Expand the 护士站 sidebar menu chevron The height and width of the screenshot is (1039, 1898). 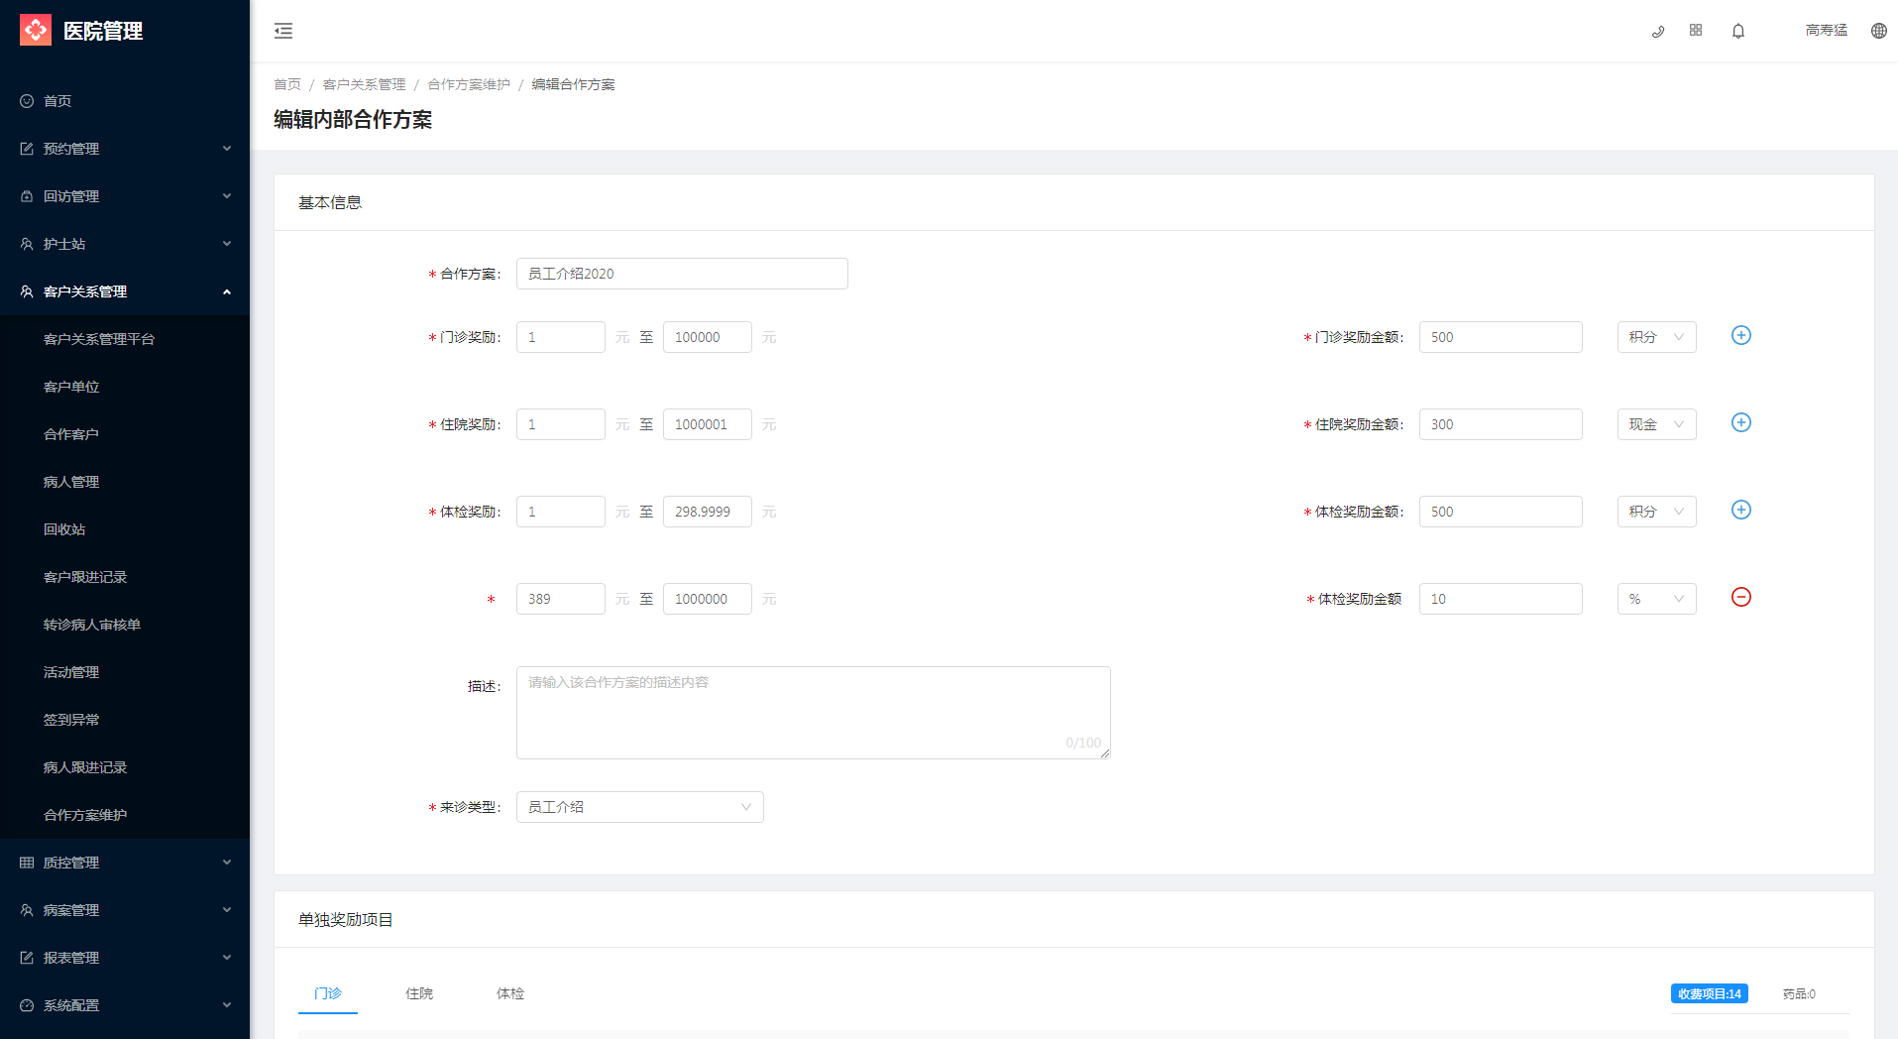coord(227,244)
